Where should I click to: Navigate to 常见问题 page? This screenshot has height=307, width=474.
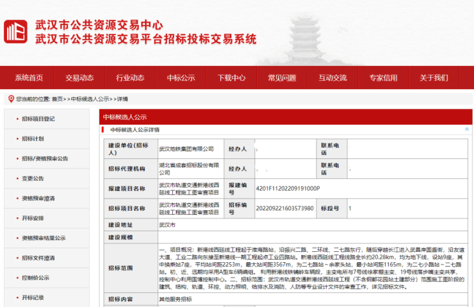[282, 78]
